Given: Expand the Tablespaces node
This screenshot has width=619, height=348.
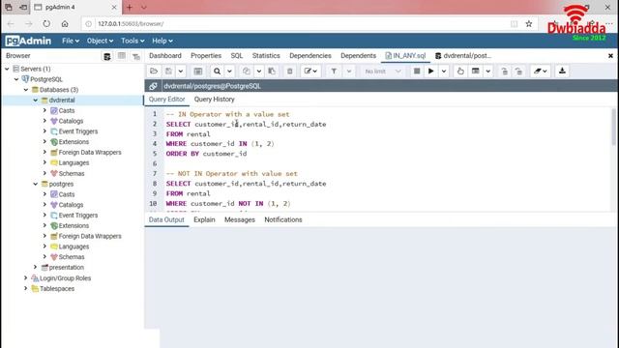Looking at the screenshot, I should [x=26, y=288].
